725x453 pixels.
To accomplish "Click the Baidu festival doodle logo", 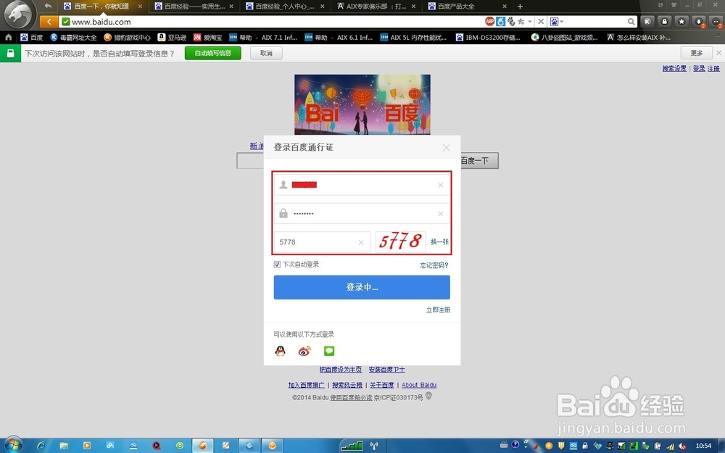I will [x=362, y=104].
